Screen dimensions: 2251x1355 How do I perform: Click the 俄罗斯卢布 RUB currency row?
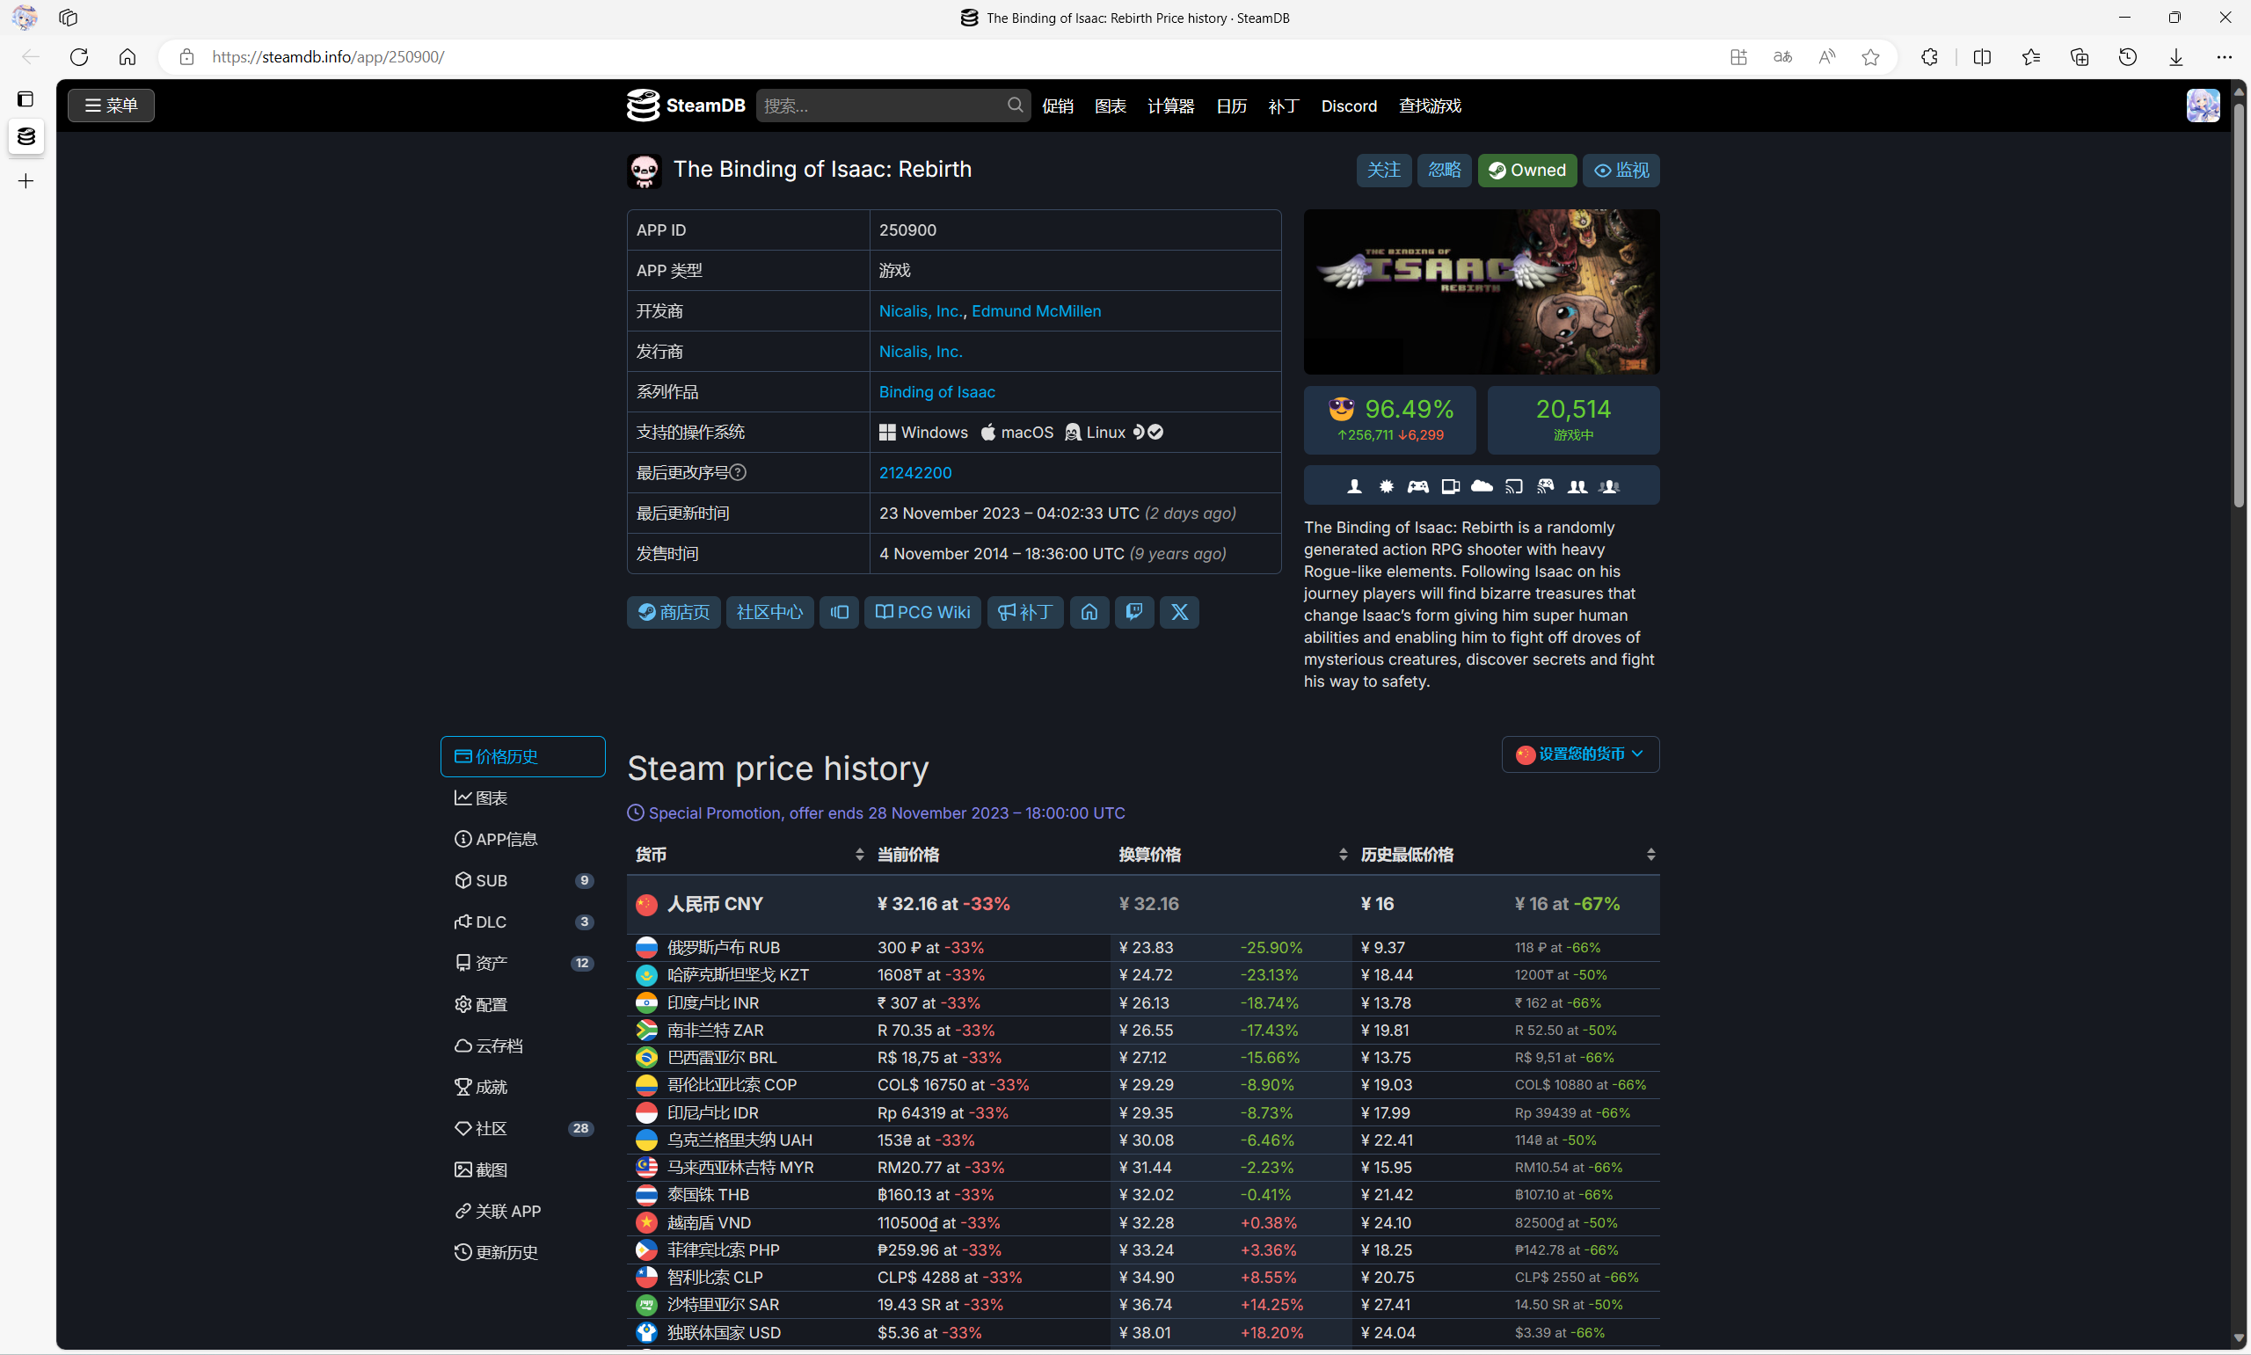1143,948
